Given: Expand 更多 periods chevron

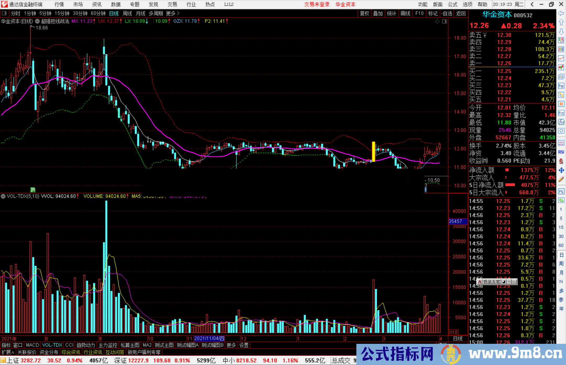Looking at the screenshot, I should click(x=178, y=13).
